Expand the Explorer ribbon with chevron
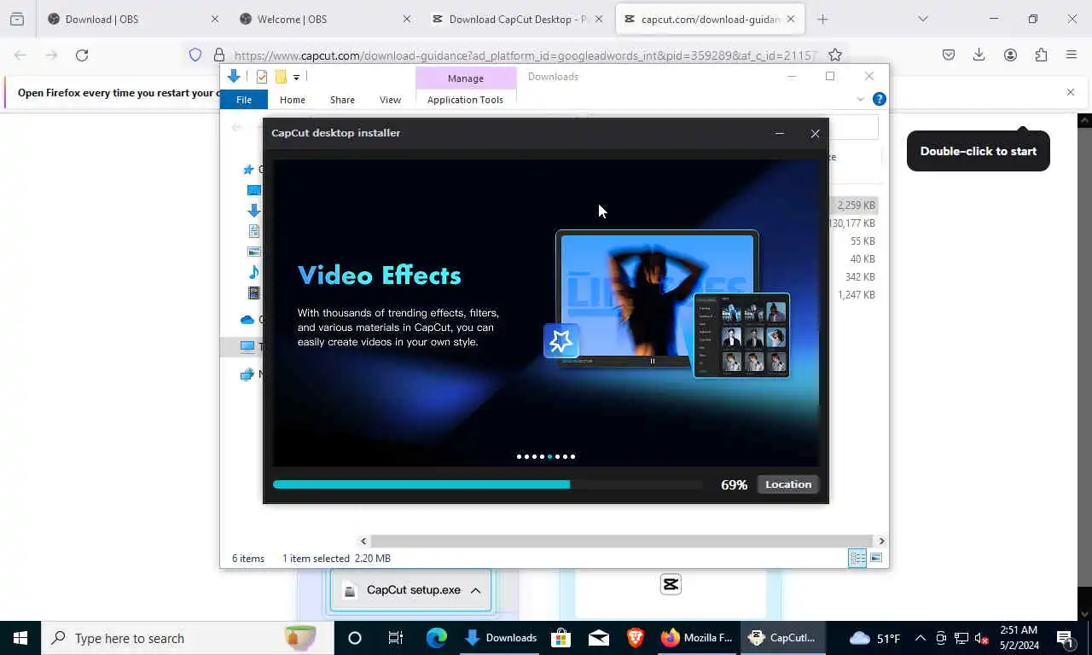 click(x=860, y=100)
